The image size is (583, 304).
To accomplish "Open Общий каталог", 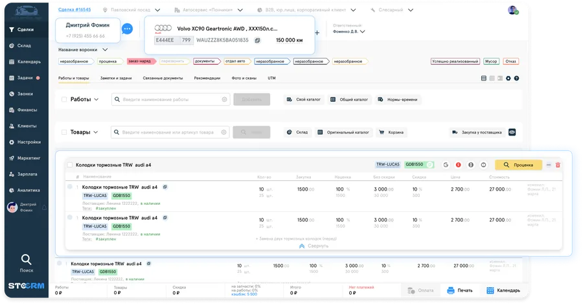I will pos(349,99).
